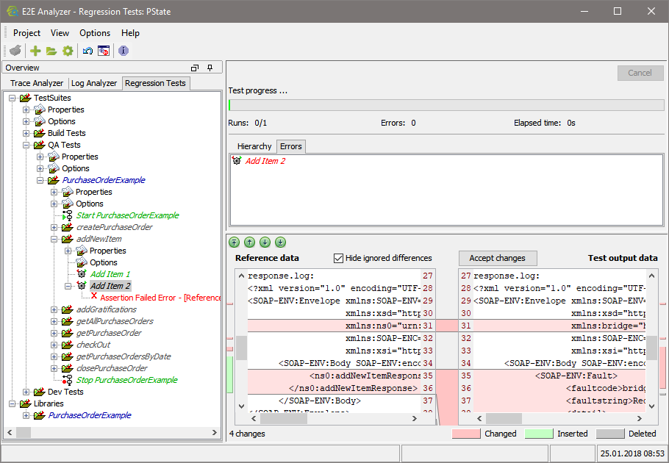Click the float/undock icon in Overview panel
This screenshot has width=669, height=463.
point(195,67)
